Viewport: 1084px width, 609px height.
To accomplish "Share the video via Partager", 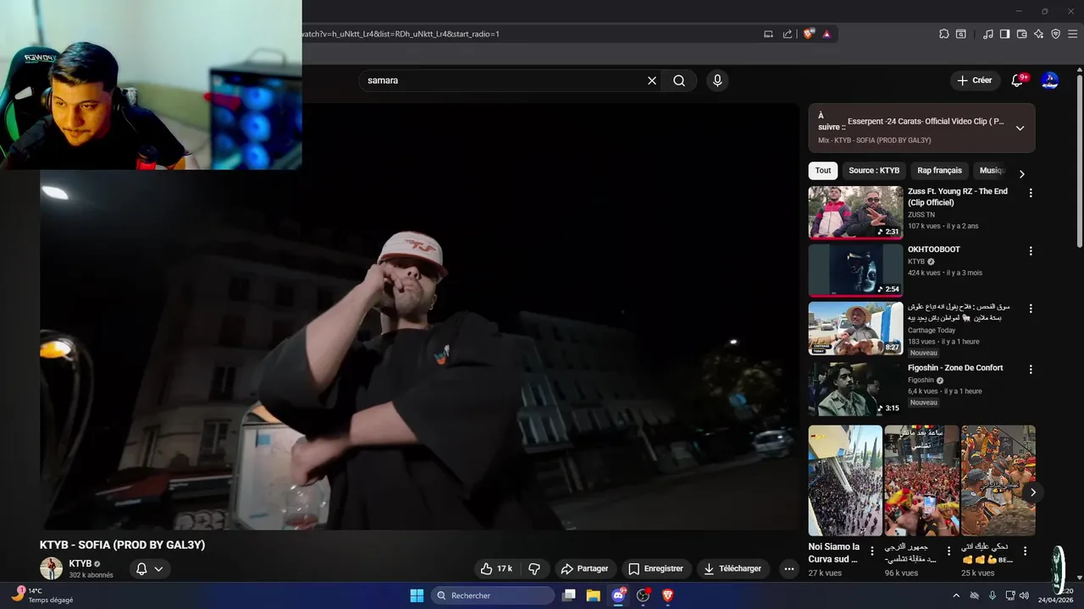I will tap(586, 568).
